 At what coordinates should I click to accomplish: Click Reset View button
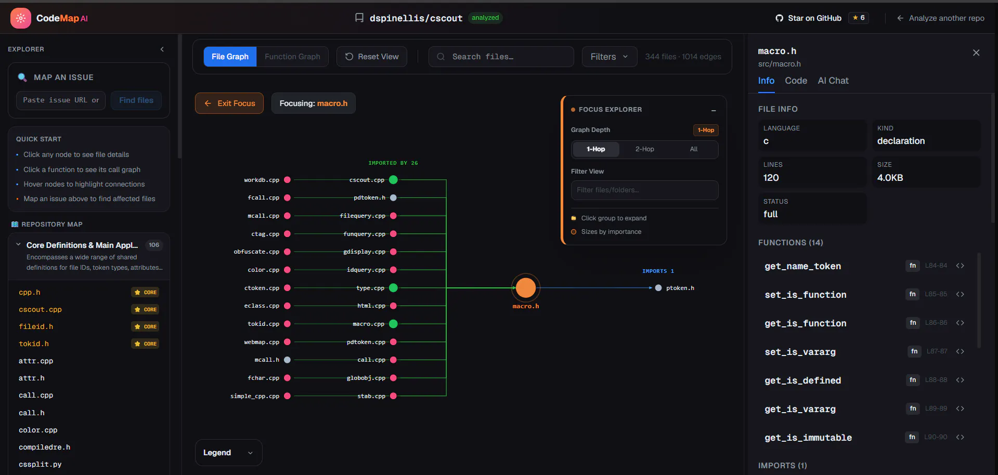(x=371, y=57)
